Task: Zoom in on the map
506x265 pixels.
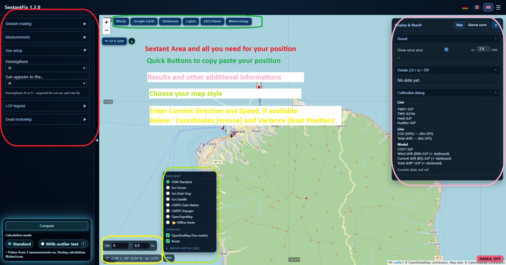Action: coord(106,22)
